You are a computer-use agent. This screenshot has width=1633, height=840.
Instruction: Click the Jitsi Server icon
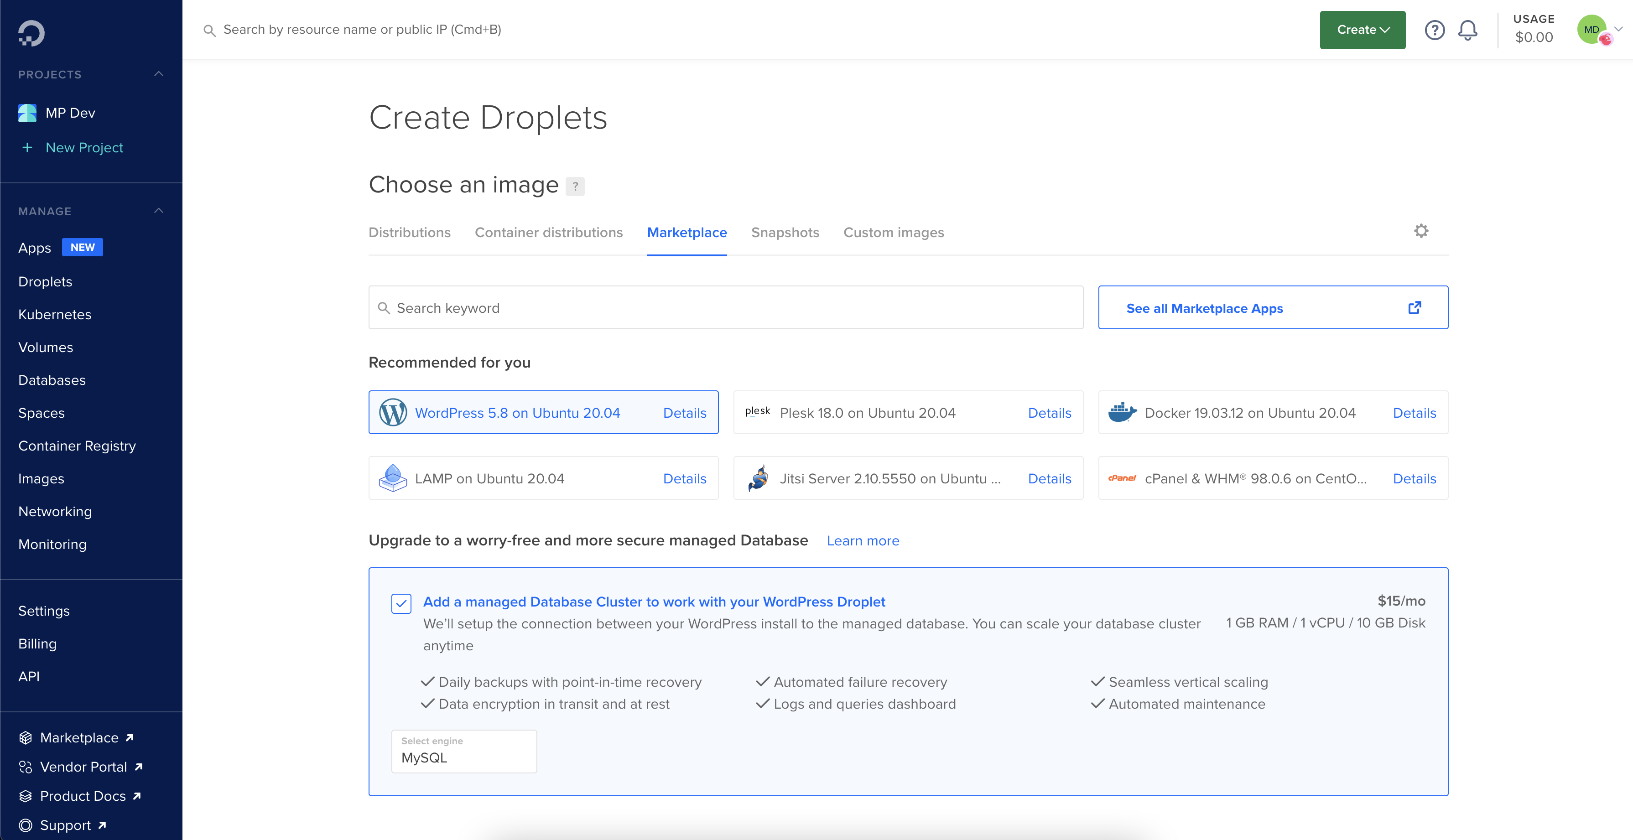click(x=758, y=478)
